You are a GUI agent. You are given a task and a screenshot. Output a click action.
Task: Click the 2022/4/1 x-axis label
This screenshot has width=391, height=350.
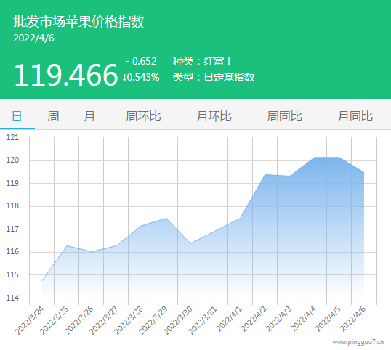(229, 319)
